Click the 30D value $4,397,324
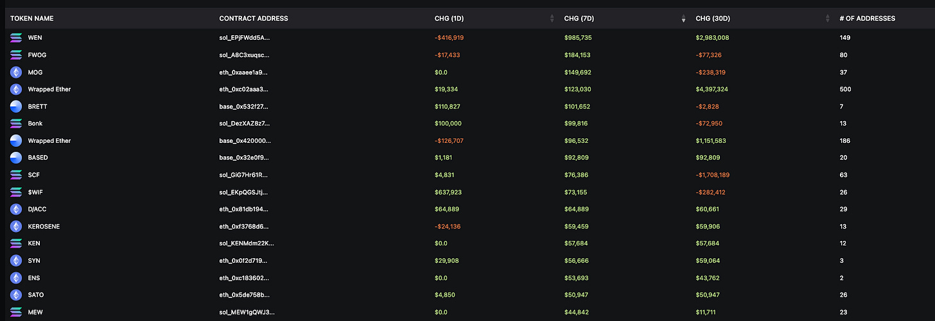The image size is (935, 321). pyautogui.click(x=712, y=89)
